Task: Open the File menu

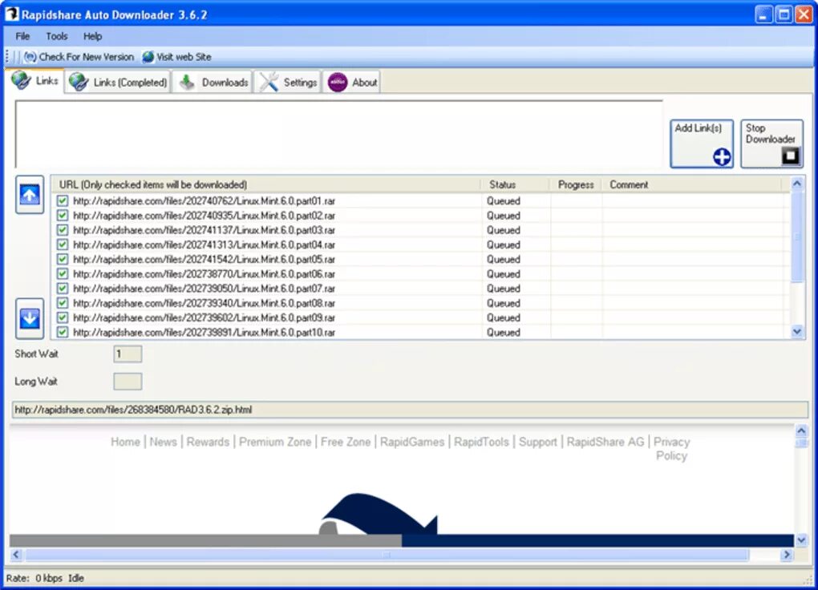Action: pos(22,36)
